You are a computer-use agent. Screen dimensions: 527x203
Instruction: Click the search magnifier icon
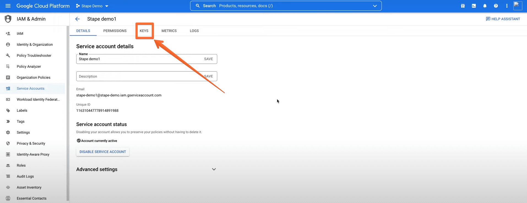pyautogui.click(x=198, y=6)
